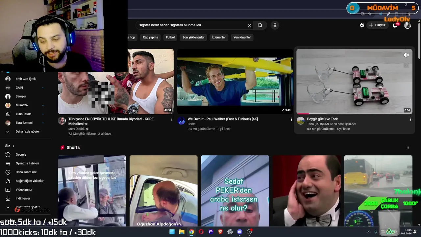Screen dimensions: 421x237
Task: Open the YouTube account avatar menu
Action: coord(408,25)
